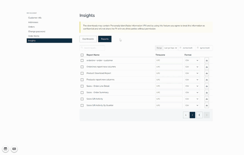The height and width of the screenshot is (155, 244).
Task: Download the Product Download Report
Action: (206, 73)
